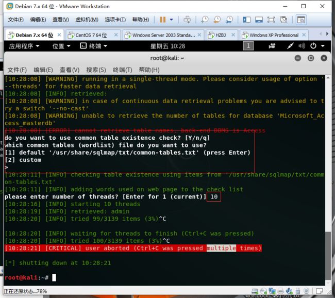The image size is (335, 298).
Task: Close the Debian 7.x 64 位 tab
Action: 59,35
